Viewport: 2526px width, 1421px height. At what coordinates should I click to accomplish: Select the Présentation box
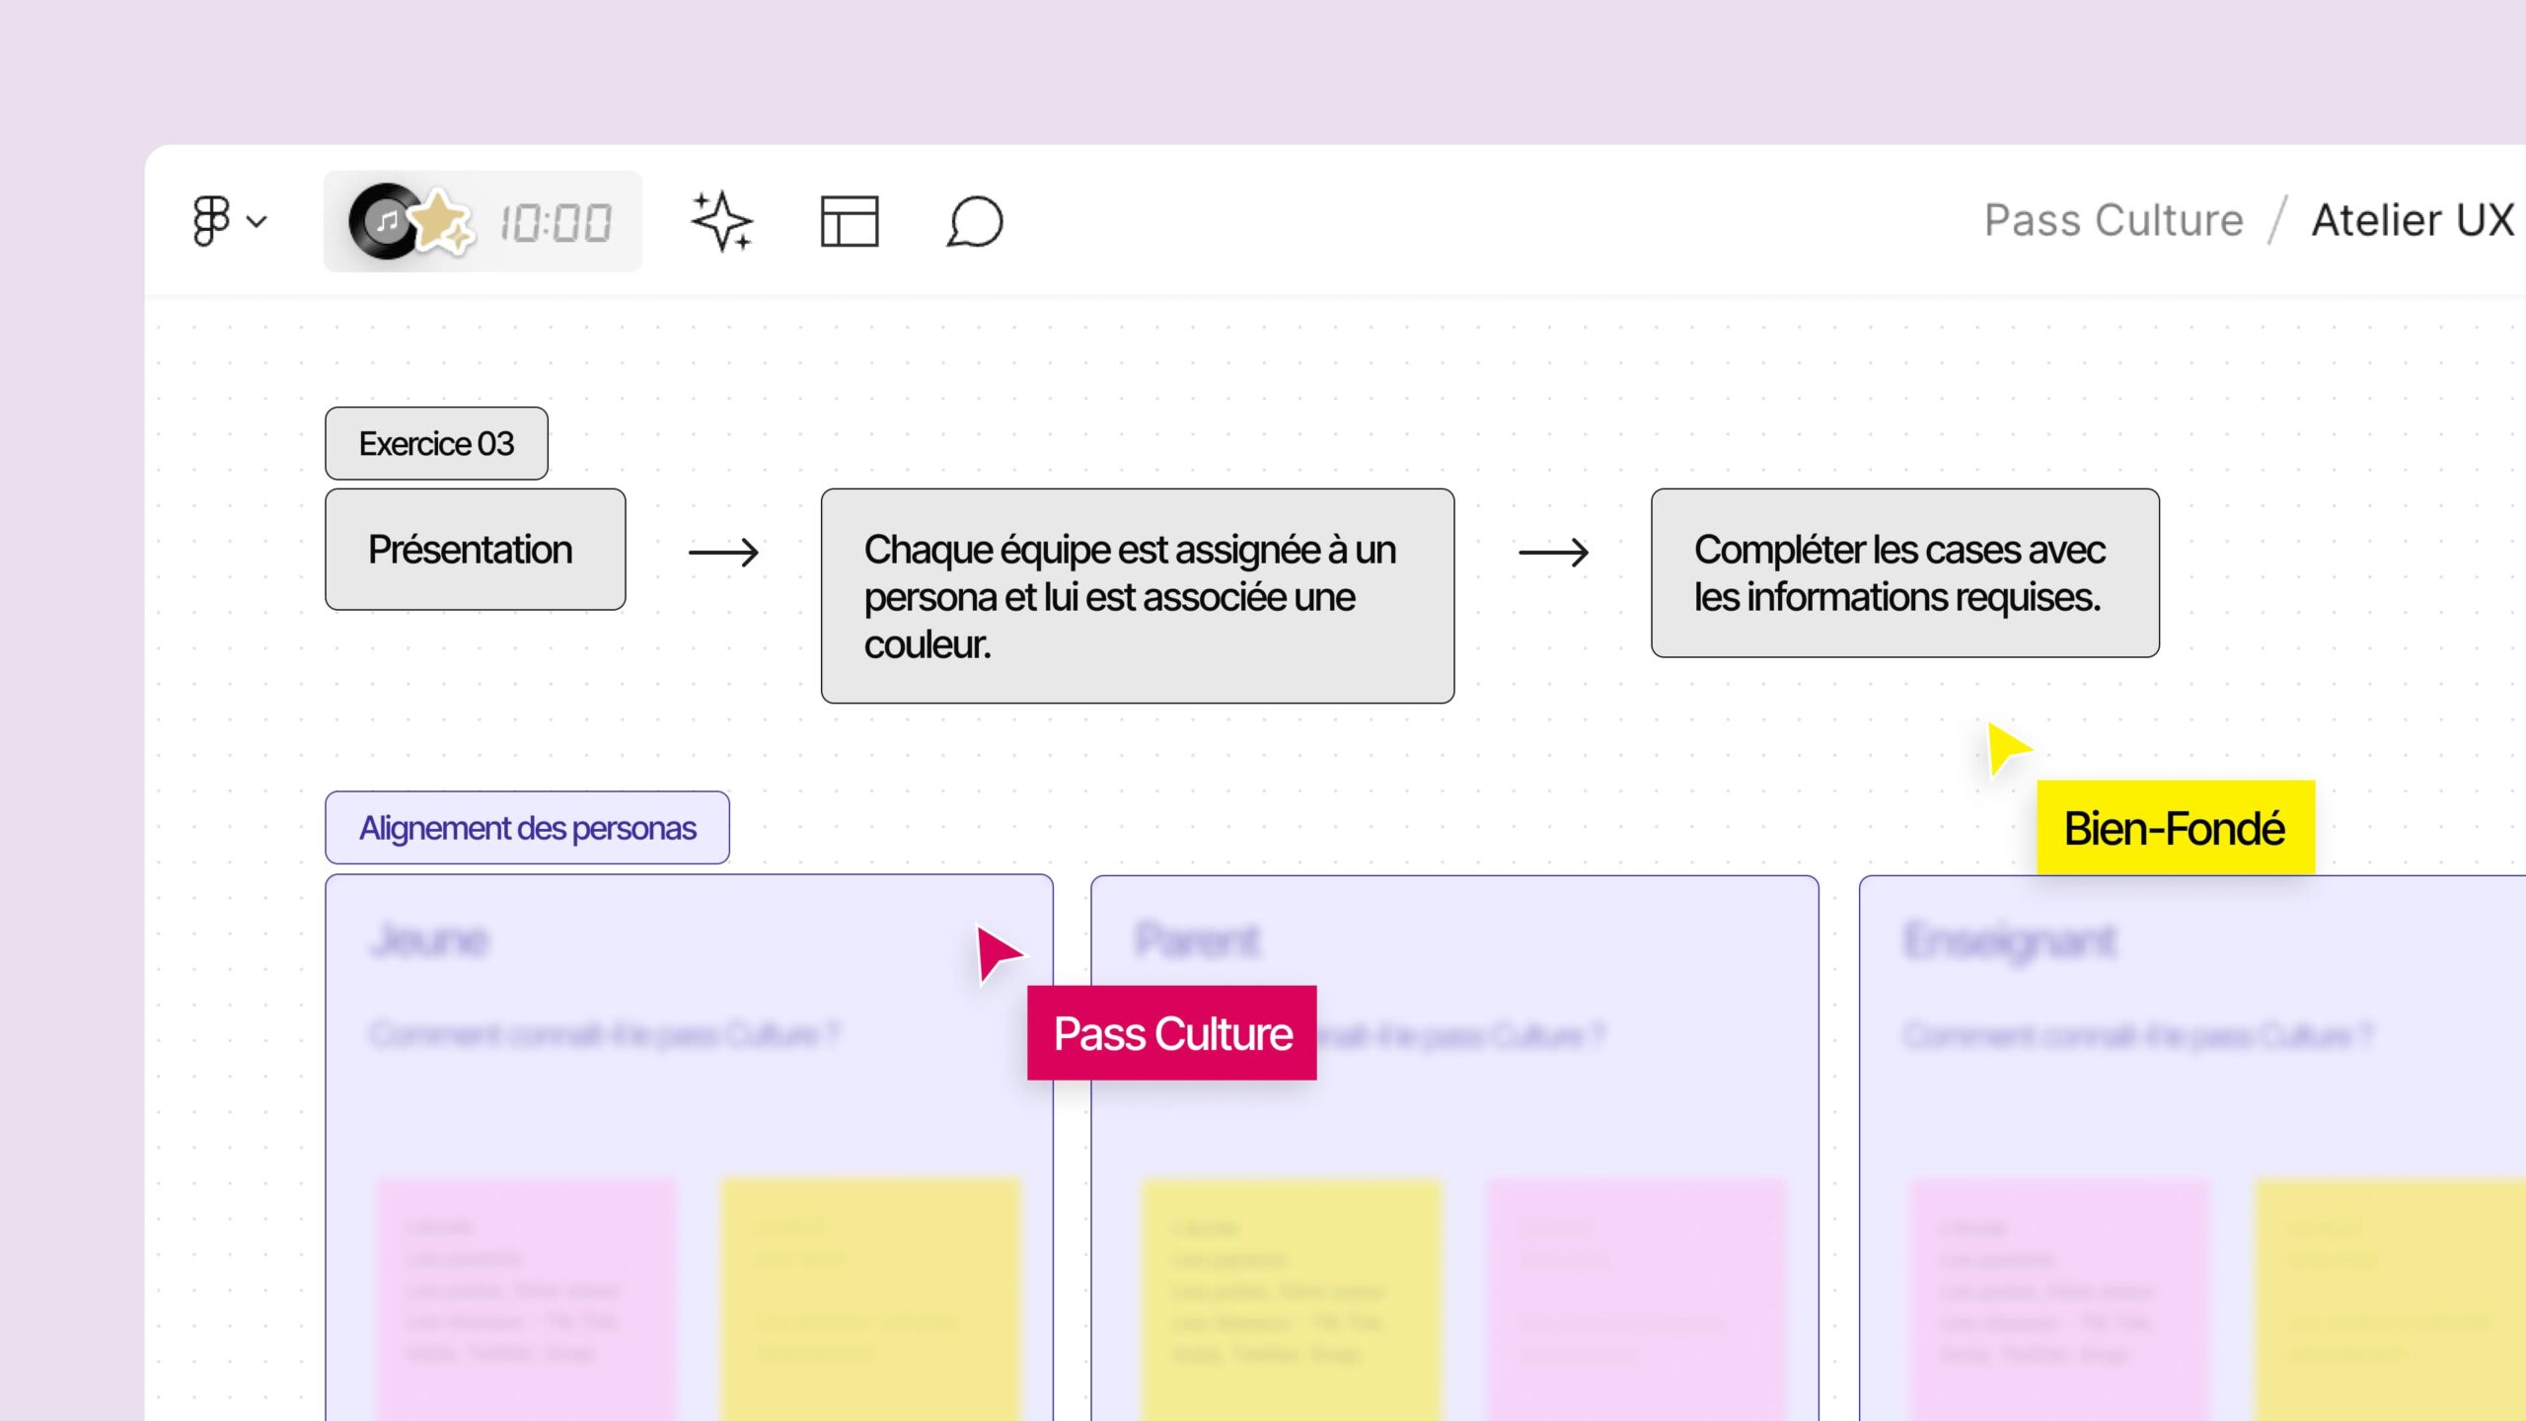coord(475,550)
